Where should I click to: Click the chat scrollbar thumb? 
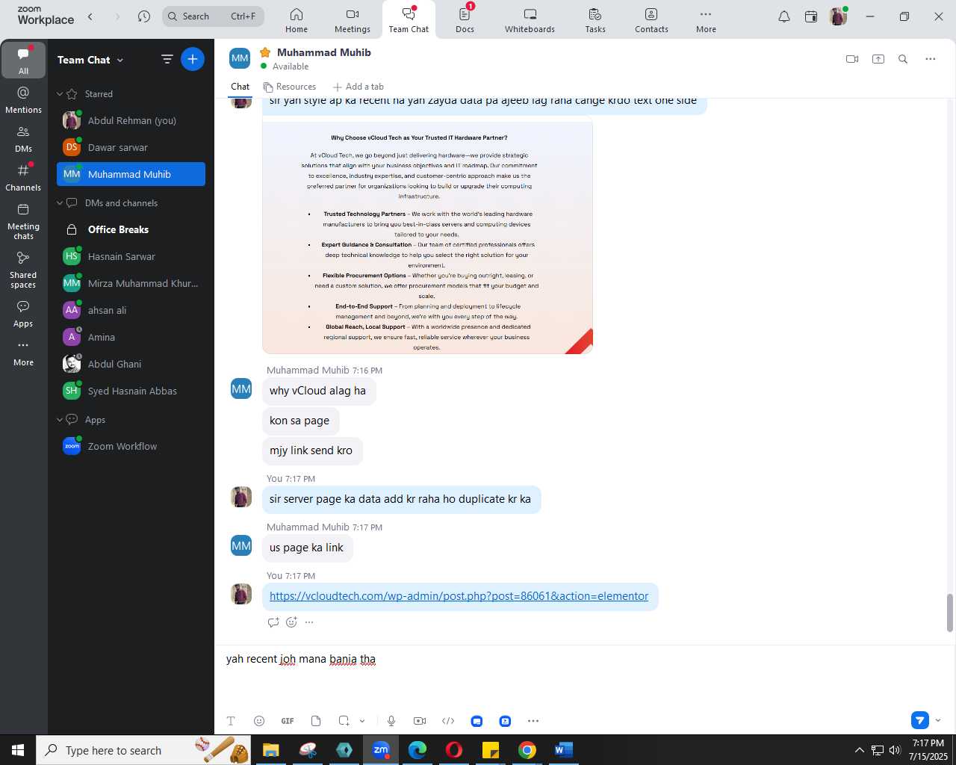[950, 613]
